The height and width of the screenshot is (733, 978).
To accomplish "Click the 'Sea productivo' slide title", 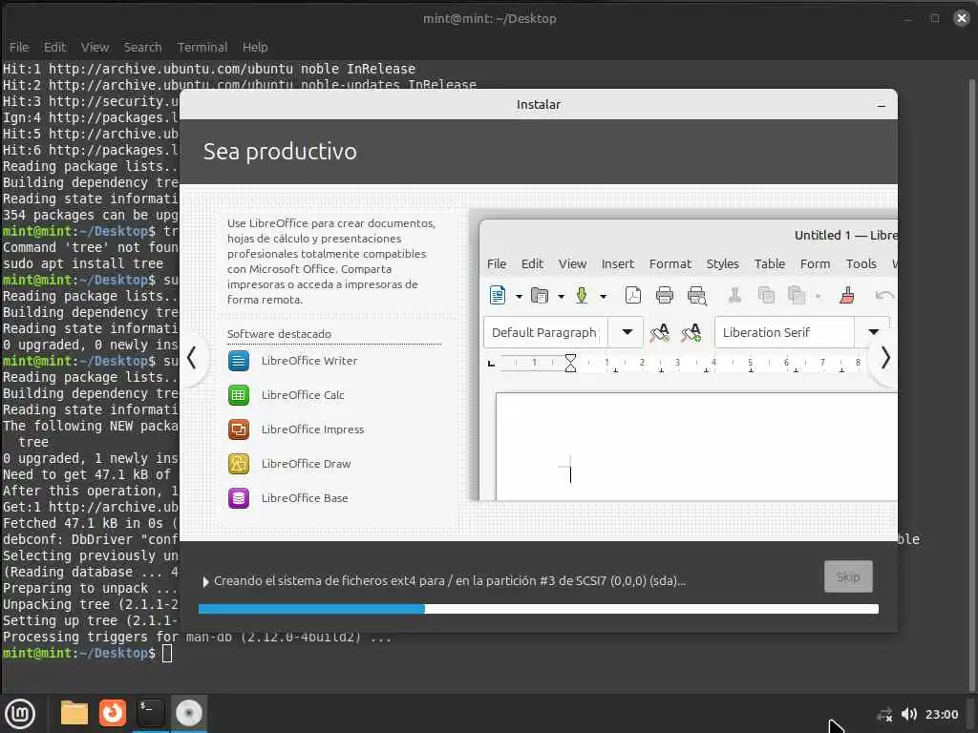I will tap(280, 152).
